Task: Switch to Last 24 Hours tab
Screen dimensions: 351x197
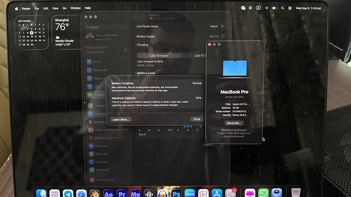Action: coord(159,56)
